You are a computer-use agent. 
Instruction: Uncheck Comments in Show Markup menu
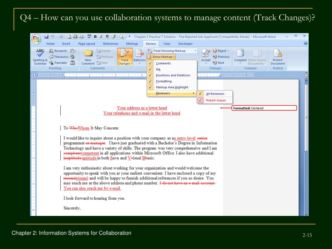(172, 63)
